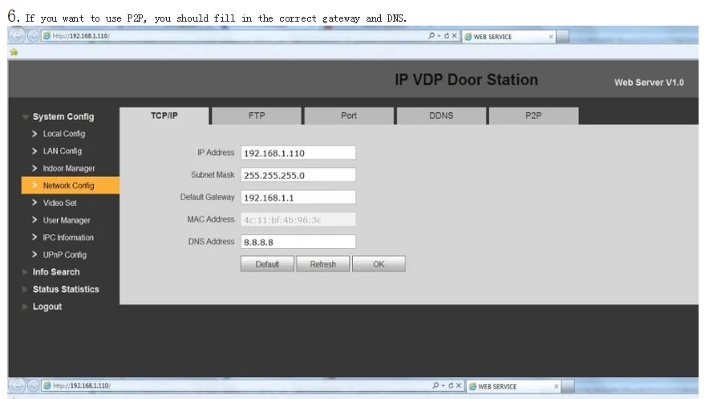Click the Forward arrow in the lower browser window
Viewport: 705px width, 399px height.
point(34,385)
